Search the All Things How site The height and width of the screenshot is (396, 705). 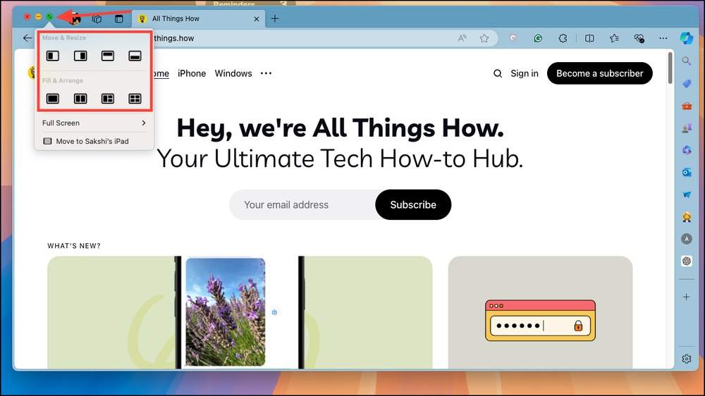497,73
